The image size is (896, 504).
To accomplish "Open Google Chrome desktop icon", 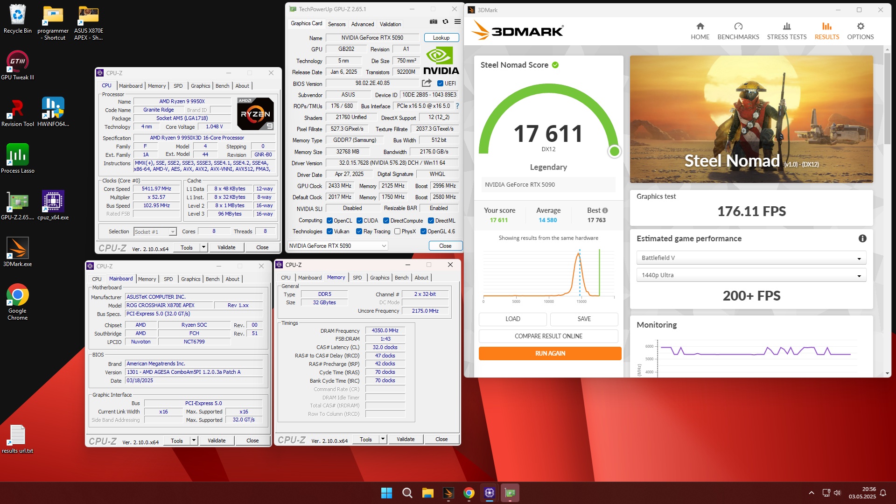I will click(x=18, y=302).
